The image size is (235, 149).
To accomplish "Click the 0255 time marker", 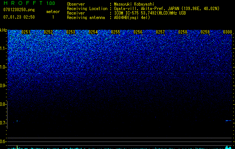I will tap(115, 32).
